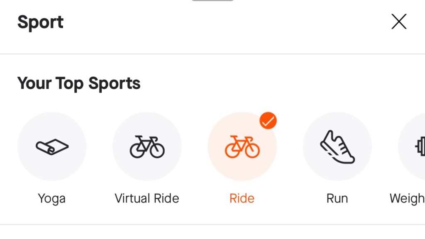
Task: Choose the Virtual Ride bicycle icon
Action: click(147, 147)
